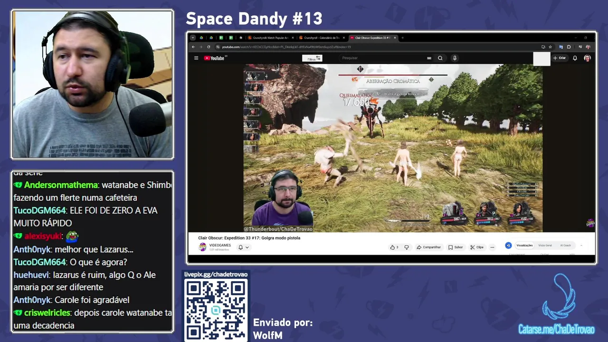This screenshot has width=608, height=342.
Task: Open the VIDEOGAMES channel name link
Action: coord(220,246)
